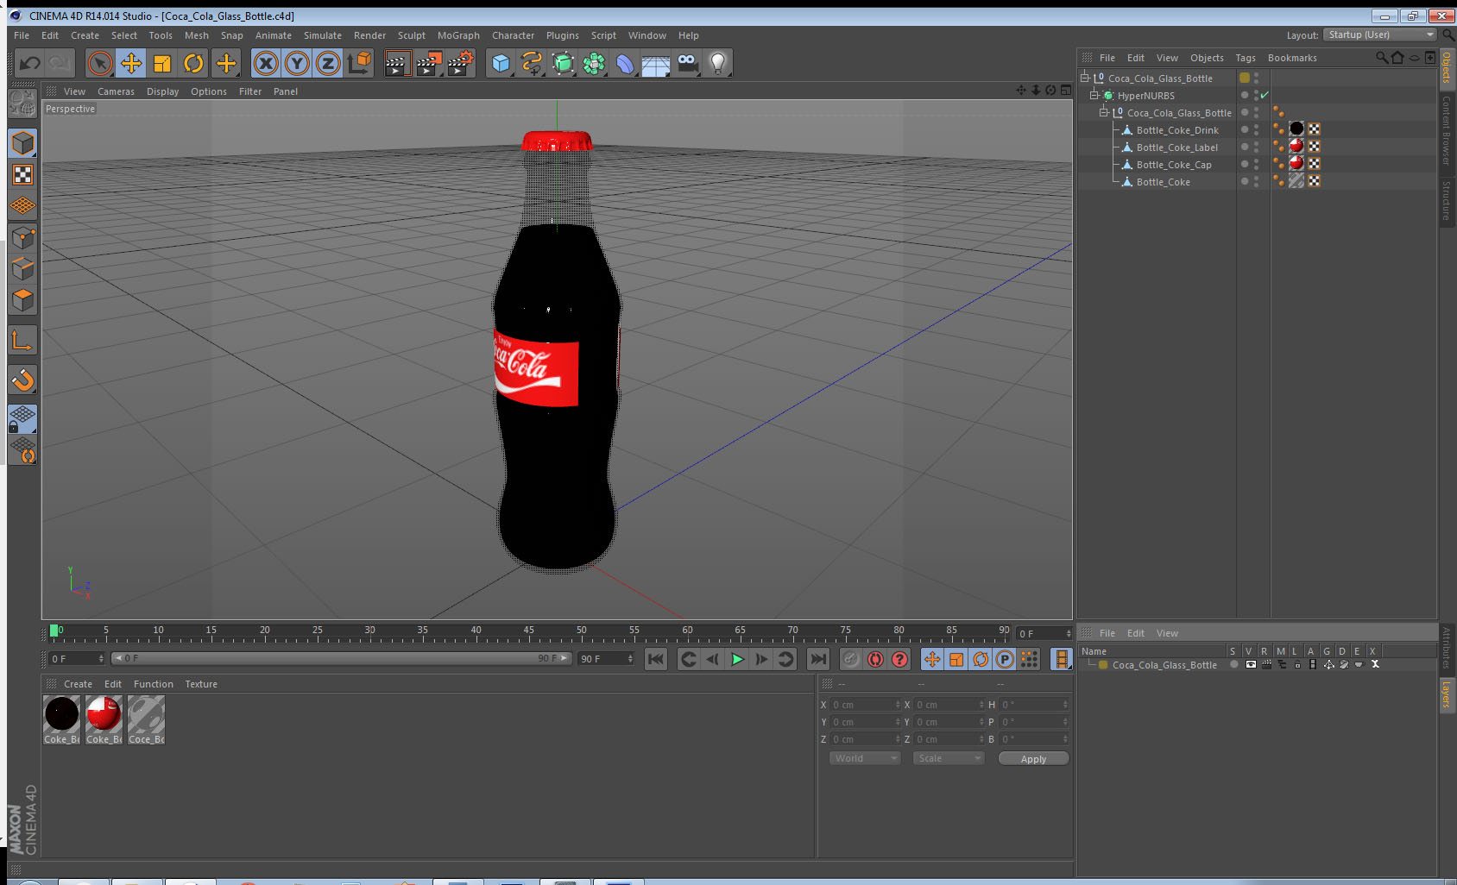This screenshot has width=1457, height=885.
Task: Toggle visibility dots for Bottle_Coke_Label
Action: click(x=1256, y=147)
